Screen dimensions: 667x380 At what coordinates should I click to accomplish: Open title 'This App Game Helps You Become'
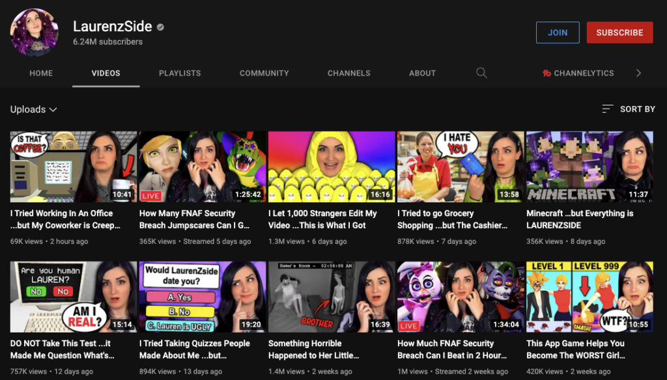[x=576, y=349]
